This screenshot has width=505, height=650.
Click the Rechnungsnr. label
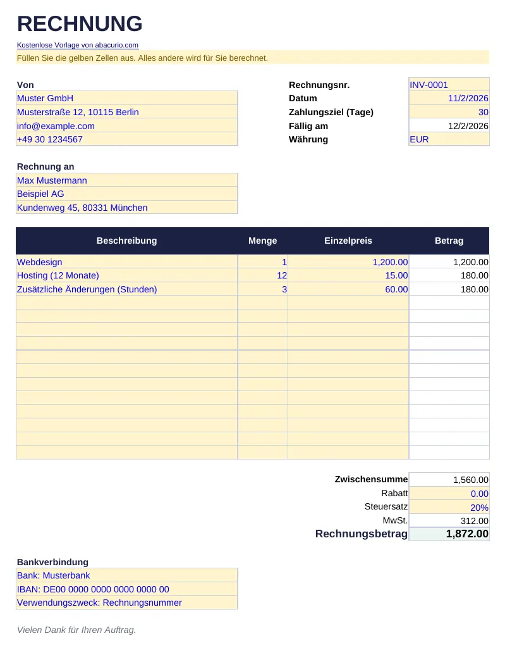click(x=319, y=85)
